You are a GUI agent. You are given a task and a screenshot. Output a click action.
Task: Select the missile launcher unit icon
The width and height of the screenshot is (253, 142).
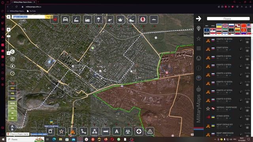[76, 19]
